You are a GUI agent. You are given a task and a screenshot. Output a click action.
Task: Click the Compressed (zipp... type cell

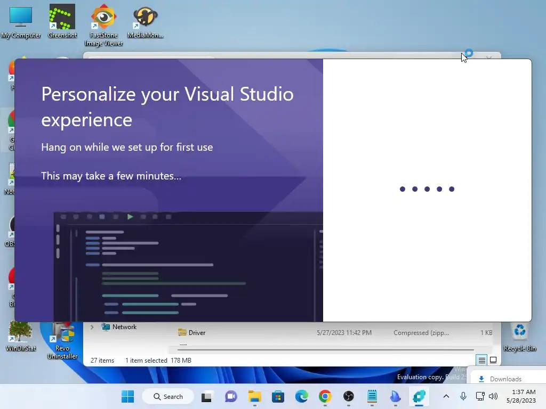coord(421,333)
